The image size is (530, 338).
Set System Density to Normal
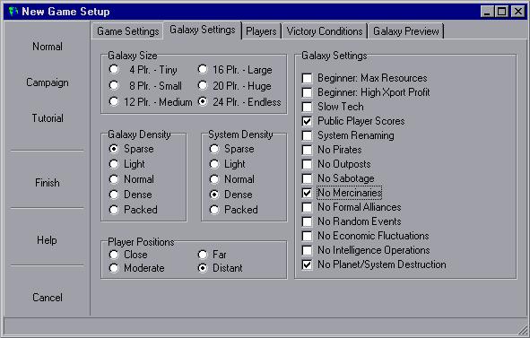tap(232, 179)
